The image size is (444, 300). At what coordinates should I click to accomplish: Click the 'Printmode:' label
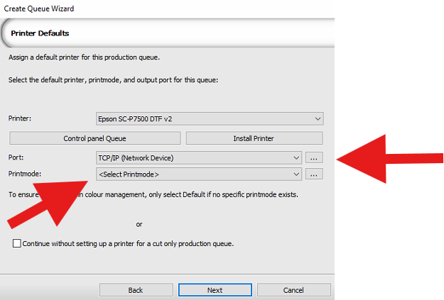(x=25, y=174)
